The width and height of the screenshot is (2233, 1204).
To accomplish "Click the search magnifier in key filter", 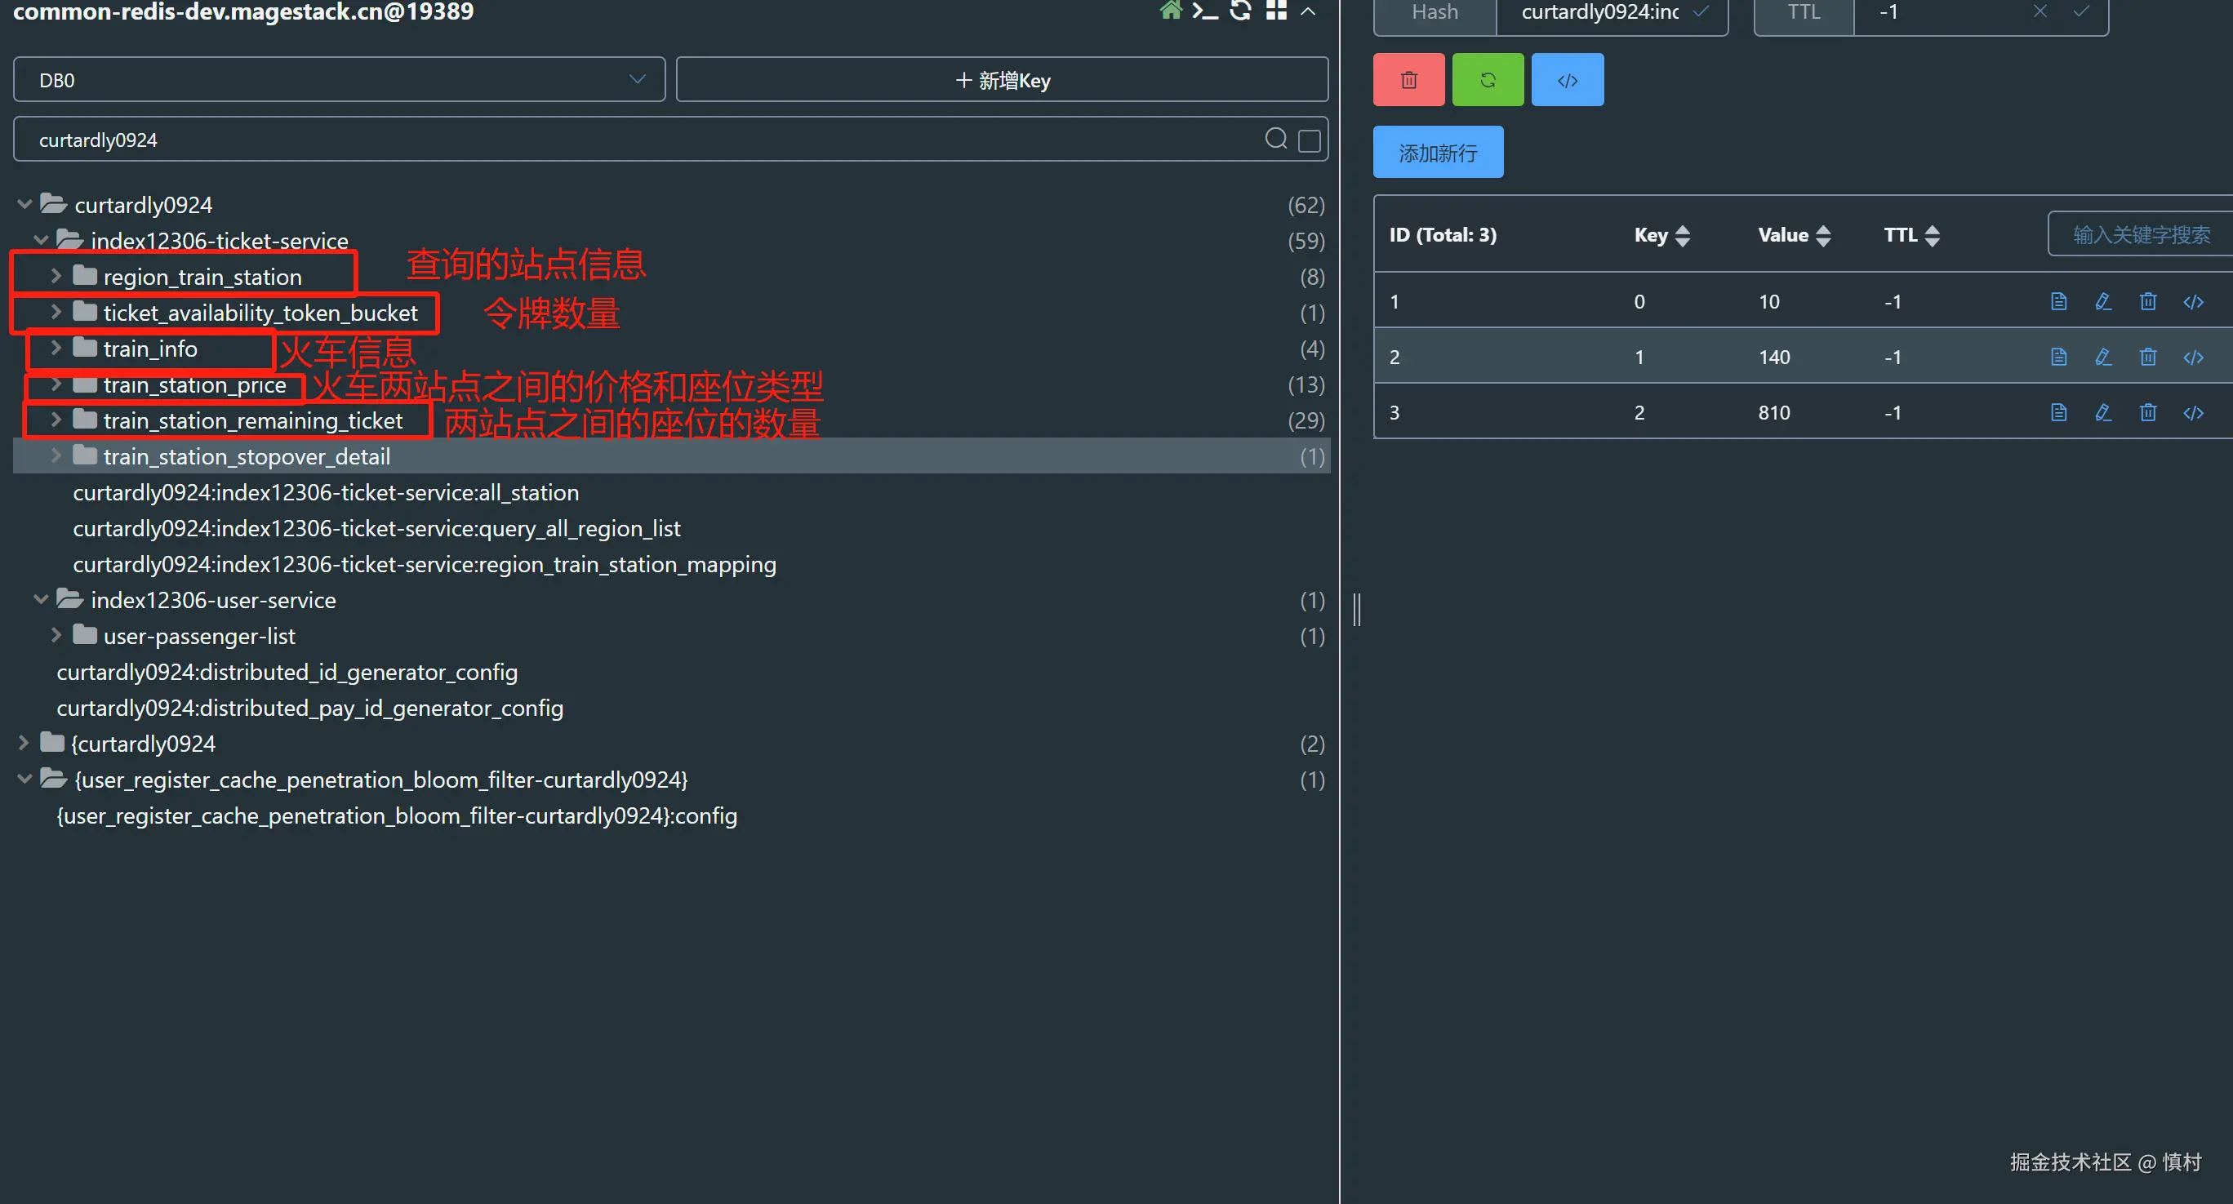I will point(1275,139).
